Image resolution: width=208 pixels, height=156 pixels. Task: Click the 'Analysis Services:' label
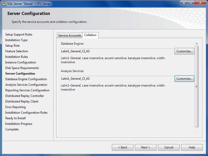73,71
